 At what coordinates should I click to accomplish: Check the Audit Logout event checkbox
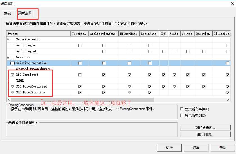12,51
